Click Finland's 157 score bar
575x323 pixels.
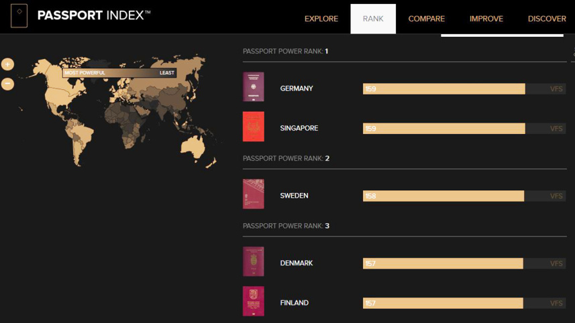tap(442, 304)
